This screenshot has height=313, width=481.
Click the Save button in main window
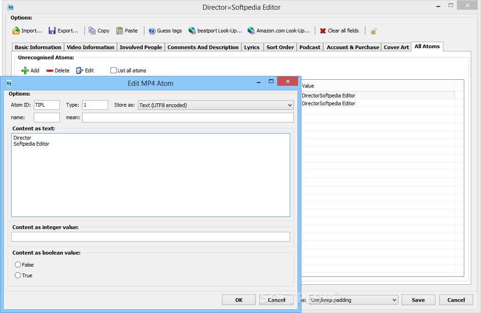[x=418, y=300]
